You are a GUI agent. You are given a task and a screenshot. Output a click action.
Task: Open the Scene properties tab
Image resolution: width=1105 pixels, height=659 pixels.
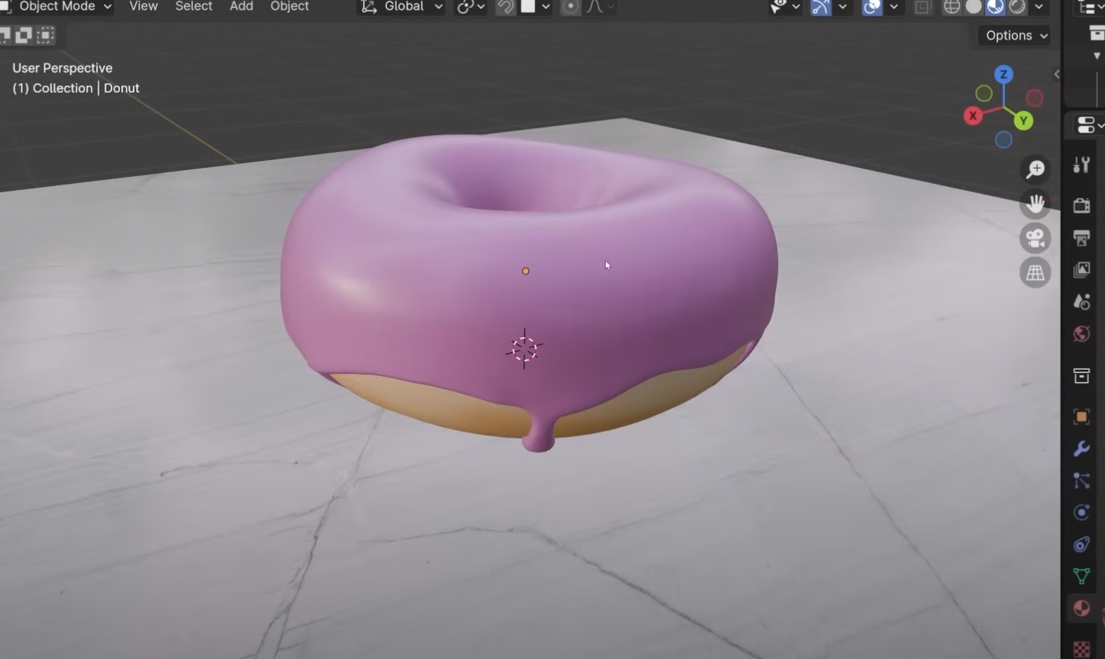pyautogui.click(x=1081, y=302)
